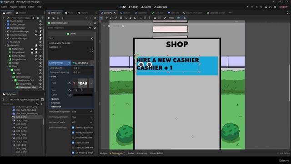Zoom in the 2D viewport

click(123, 26)
